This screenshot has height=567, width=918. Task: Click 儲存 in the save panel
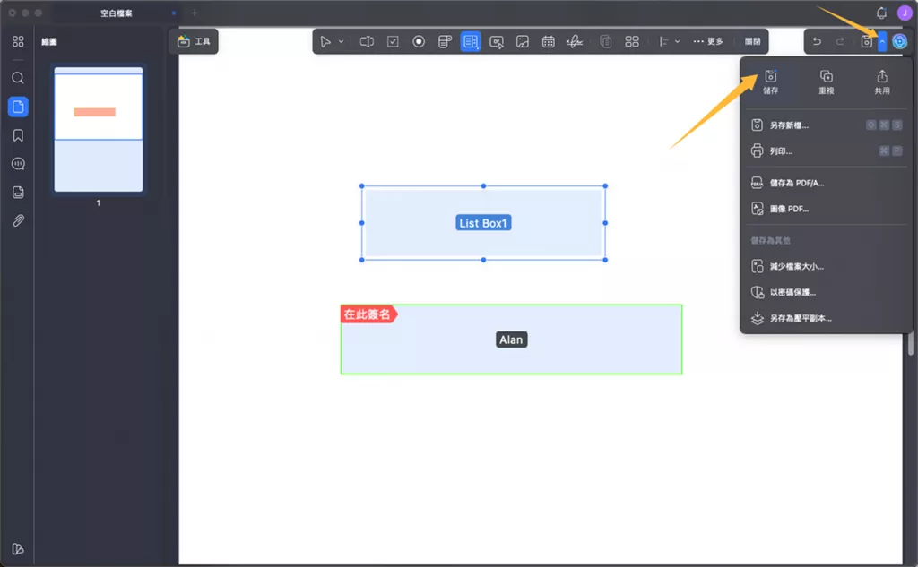click(x=770, y=82)
